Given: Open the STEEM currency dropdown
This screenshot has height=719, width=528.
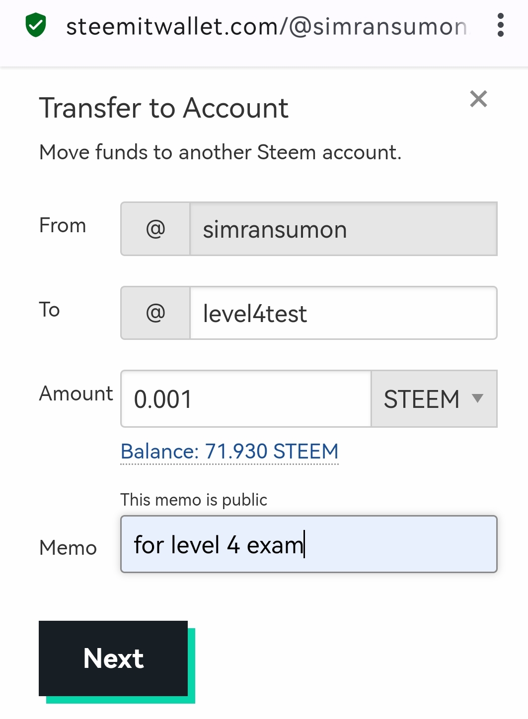Looking at the screenshot, I should 434,399.
